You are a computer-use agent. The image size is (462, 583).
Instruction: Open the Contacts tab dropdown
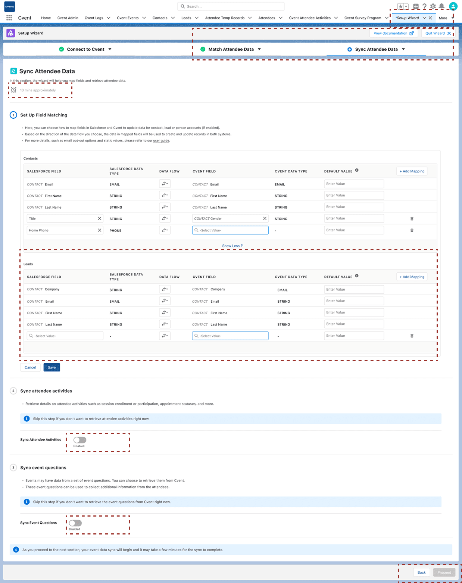pyautogui.click(x=173, y=18)
